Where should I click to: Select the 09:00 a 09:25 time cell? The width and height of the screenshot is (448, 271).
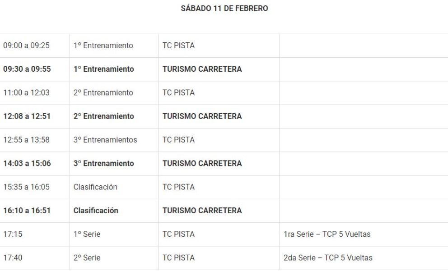tap(26, 46)
